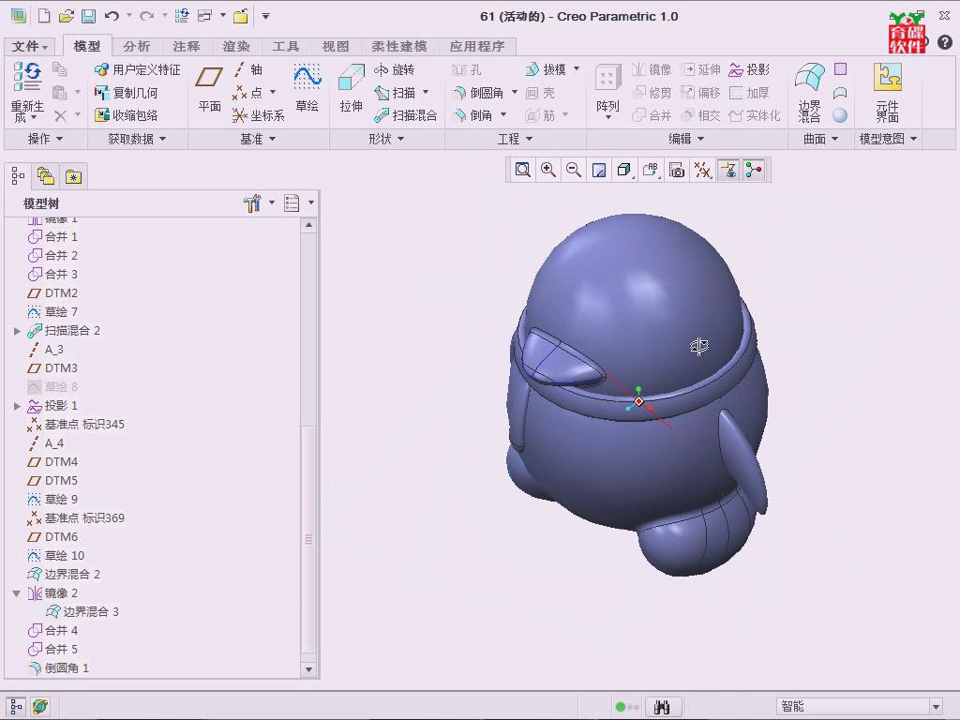Image resolution: width=960 pixels, height=720 pixels.
Task: Toggle annotation display icon in view toolbar
Action: (x=727, y=170)
